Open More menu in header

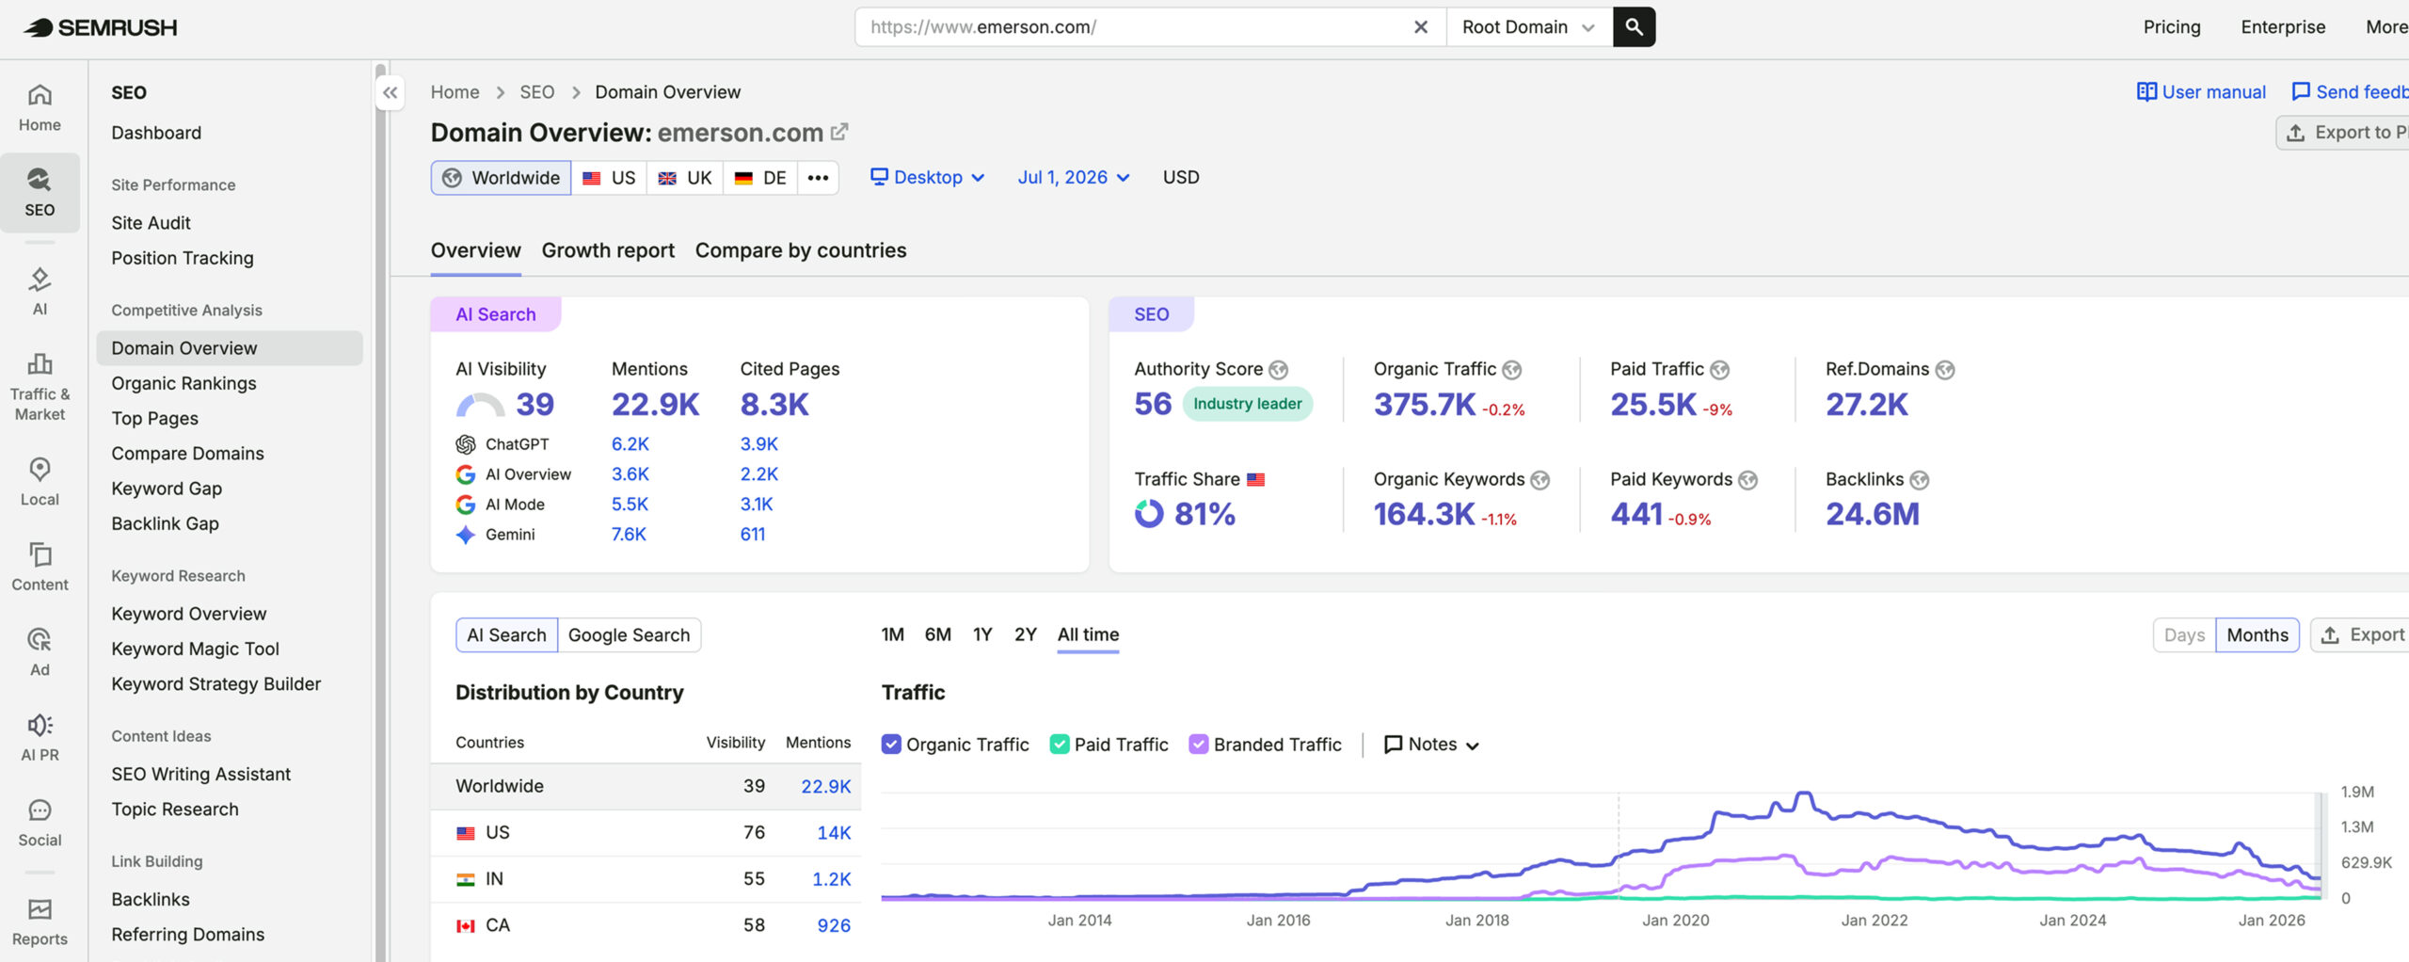[x=2385, y=27]
